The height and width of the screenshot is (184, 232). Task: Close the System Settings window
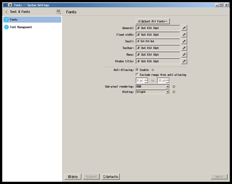point(226,5)
